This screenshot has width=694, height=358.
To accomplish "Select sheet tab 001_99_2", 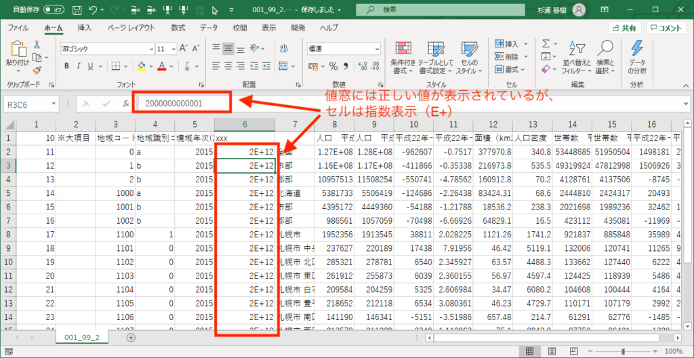I will point(82,338).
